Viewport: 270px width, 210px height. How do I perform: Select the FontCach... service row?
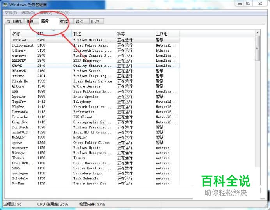tap(95, 127)
